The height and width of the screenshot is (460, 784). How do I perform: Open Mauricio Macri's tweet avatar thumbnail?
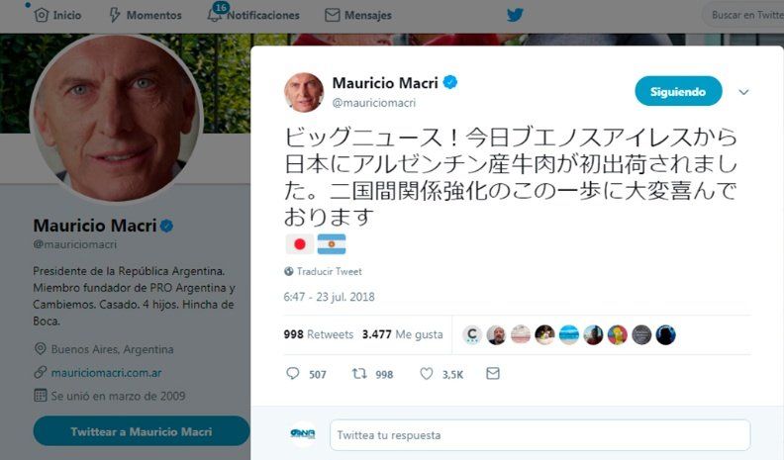click(x=304, y=92)
